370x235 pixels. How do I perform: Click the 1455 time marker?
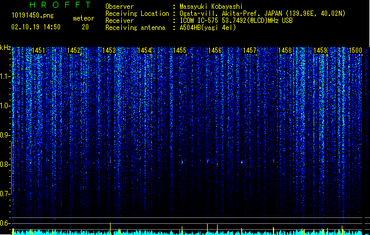(179, 51)
